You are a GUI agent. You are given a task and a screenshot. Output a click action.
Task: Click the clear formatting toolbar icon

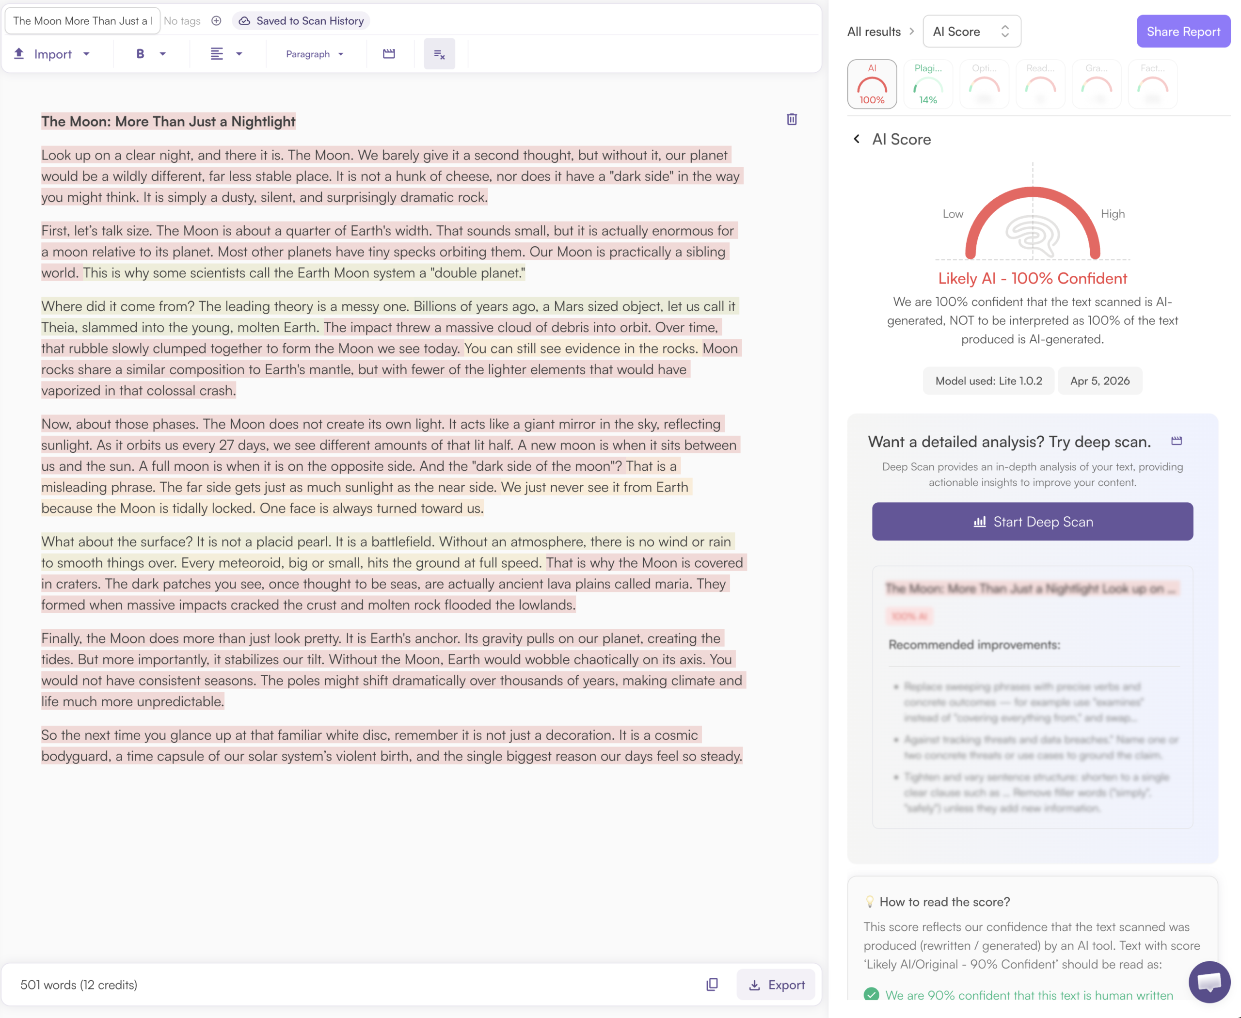pyautogui.click(x=439, y=54)
